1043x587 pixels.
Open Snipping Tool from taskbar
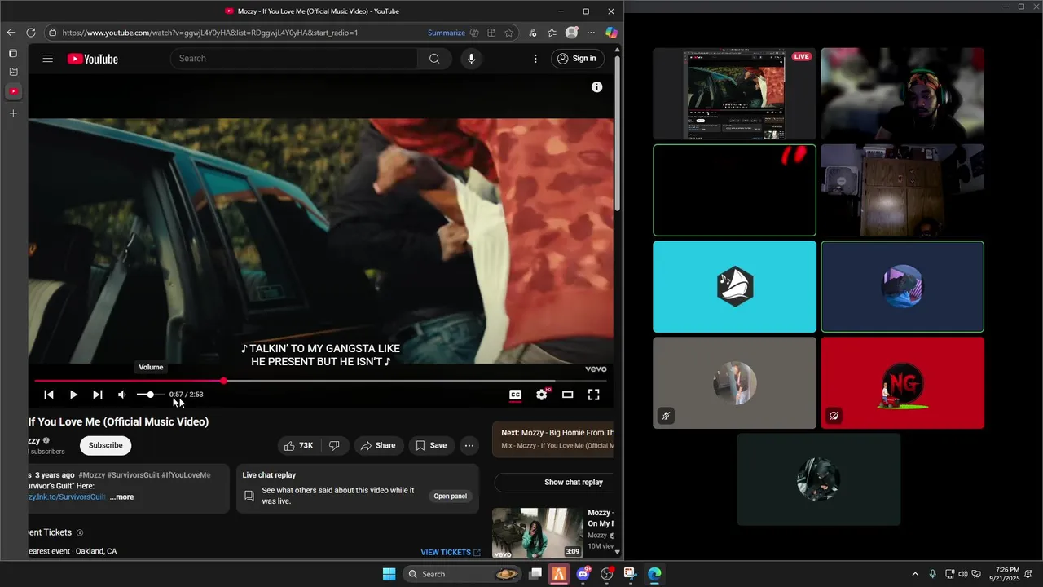point(630,574)
